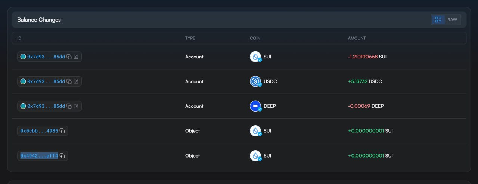Viewport: 478px width, 184px height.
Task: Copy the address in the DEEP row
Action: click(x=69, y=106)
